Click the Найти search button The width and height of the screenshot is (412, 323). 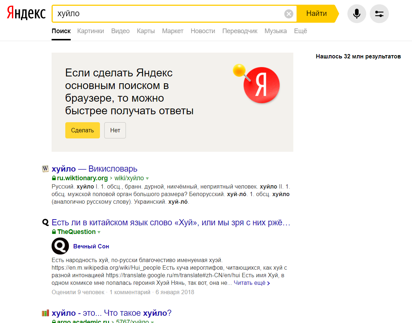tap(317, 13)
